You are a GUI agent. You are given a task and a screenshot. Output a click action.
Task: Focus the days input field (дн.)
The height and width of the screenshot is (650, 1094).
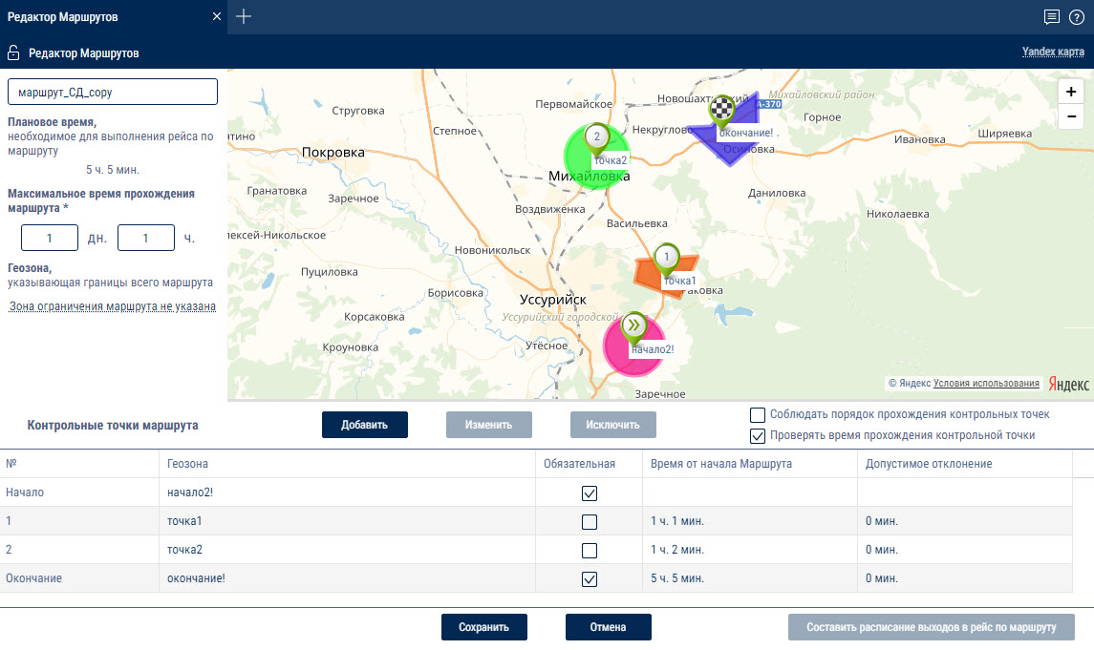[50, 239]
